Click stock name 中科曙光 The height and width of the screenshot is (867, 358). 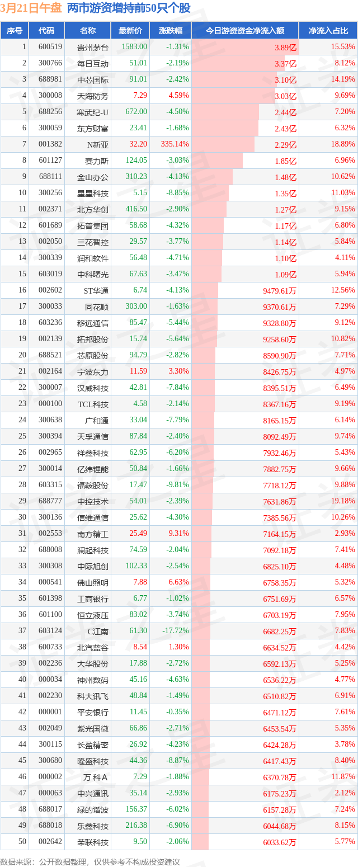click(93, 275)
